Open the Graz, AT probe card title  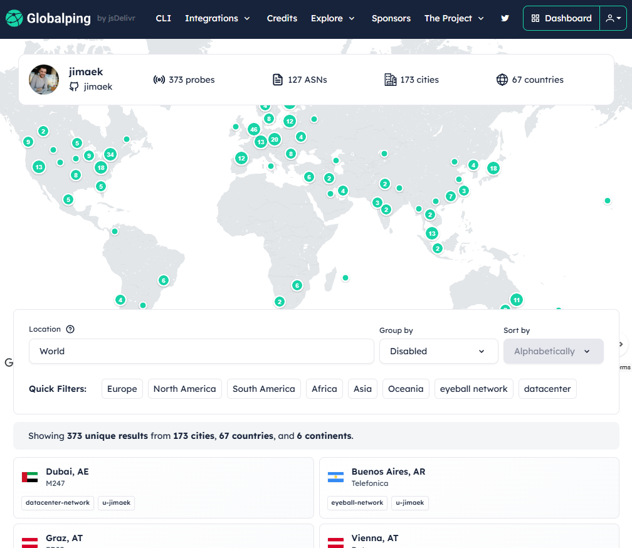(x=65, y=538)
